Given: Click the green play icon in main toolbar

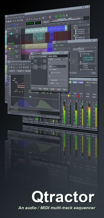Looking at the screenshot, I should (59, 16).
